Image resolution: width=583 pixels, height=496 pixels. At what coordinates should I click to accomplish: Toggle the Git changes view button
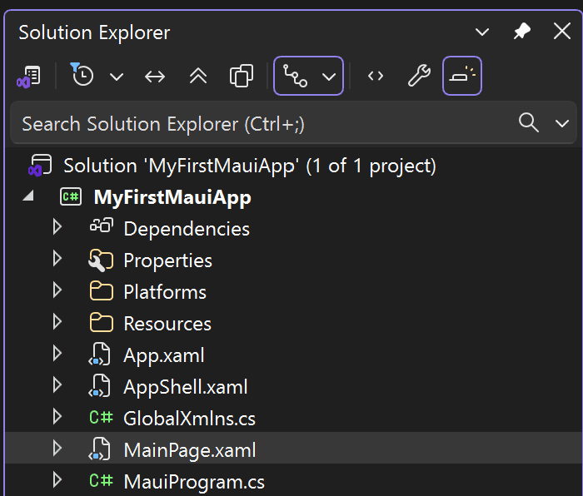295,76
